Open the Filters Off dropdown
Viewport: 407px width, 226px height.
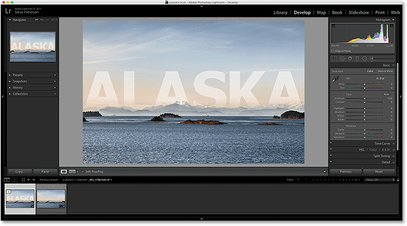pos(380,180)
